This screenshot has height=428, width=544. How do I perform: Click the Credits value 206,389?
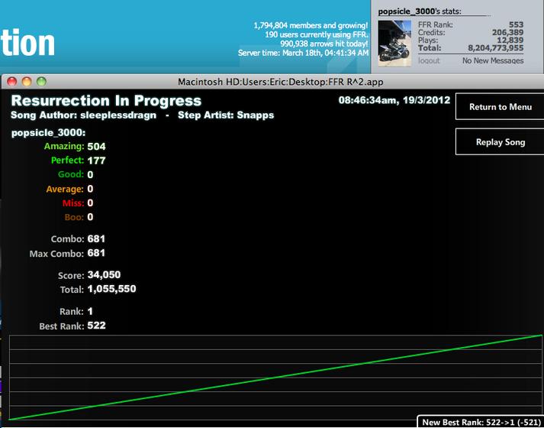(x=507, y=33)
